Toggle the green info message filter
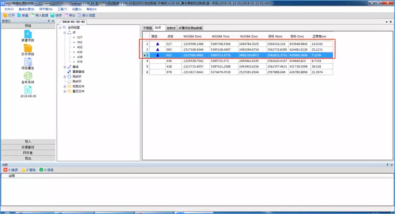The image size is (395, 214). [x=46, y=170]
